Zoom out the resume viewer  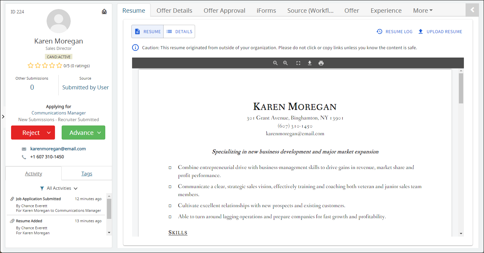[x=275, y=63]
